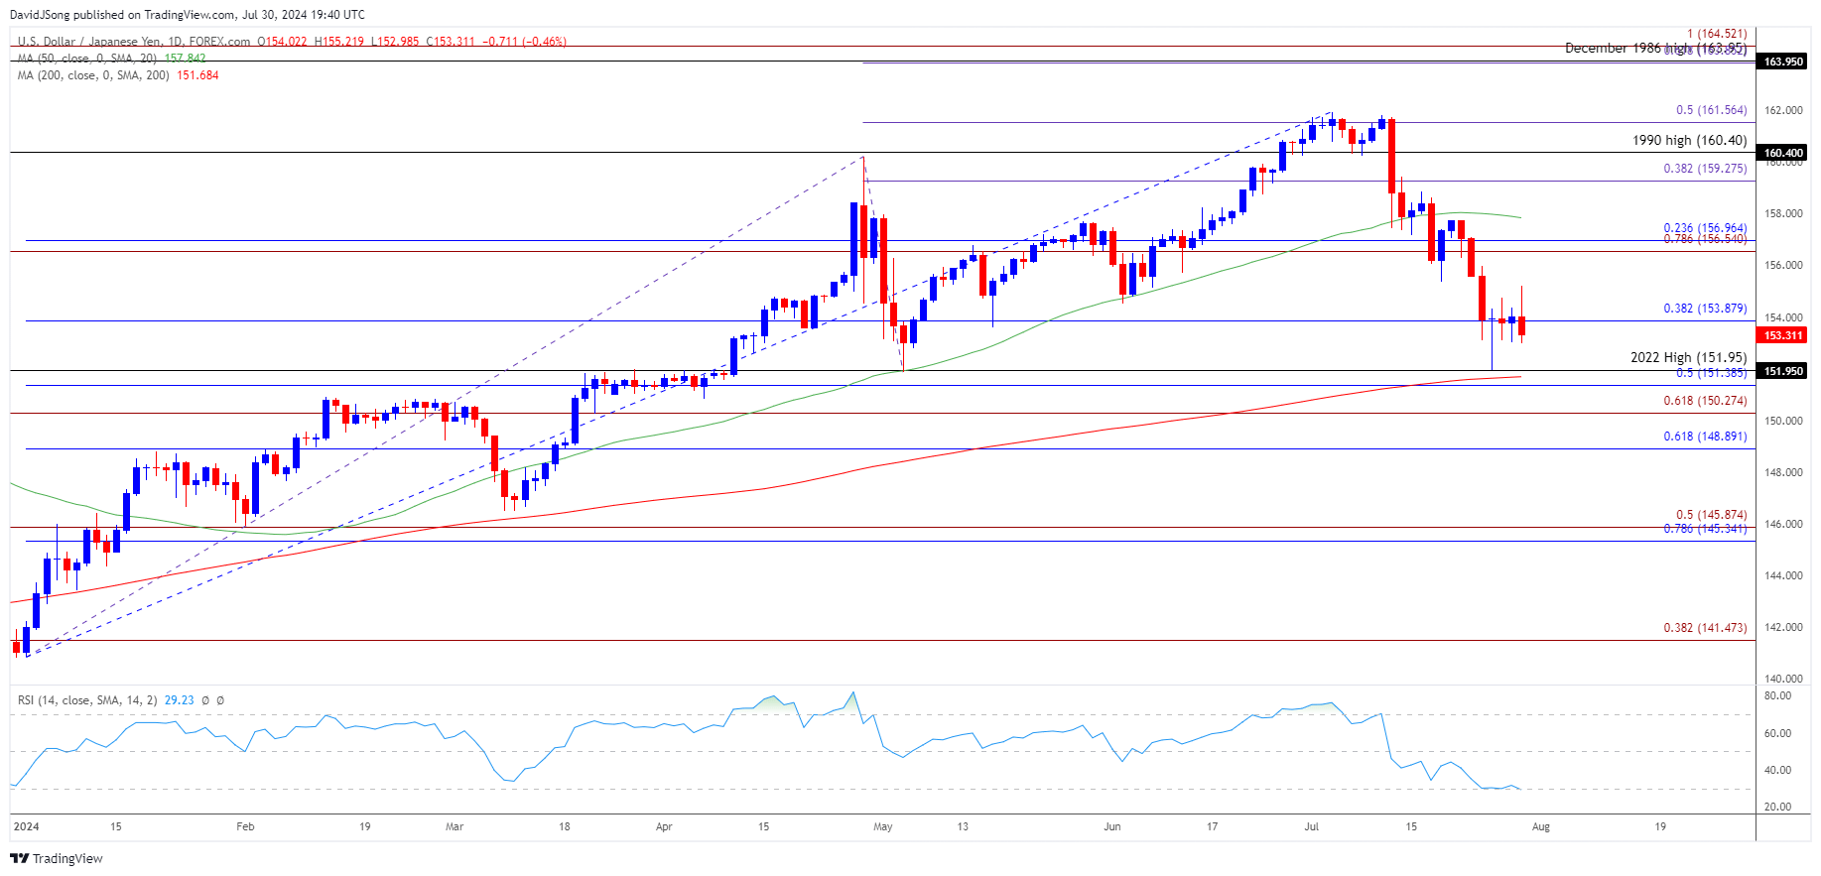Click the MA 50 indicator legend with value 157.842
Image resolution: width=1821 pixels, height=876 pixels.
point(111,59)
